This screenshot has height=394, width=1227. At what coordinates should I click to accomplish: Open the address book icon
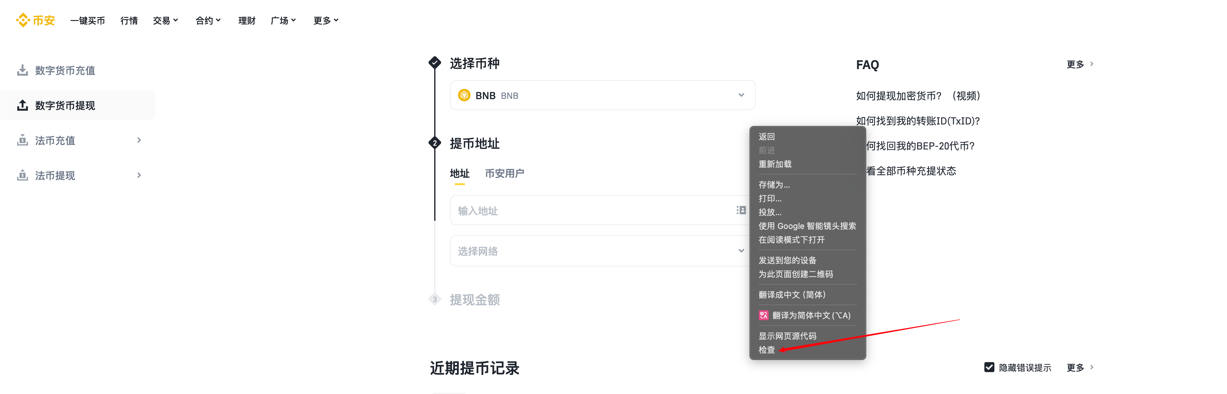(741, 210)
